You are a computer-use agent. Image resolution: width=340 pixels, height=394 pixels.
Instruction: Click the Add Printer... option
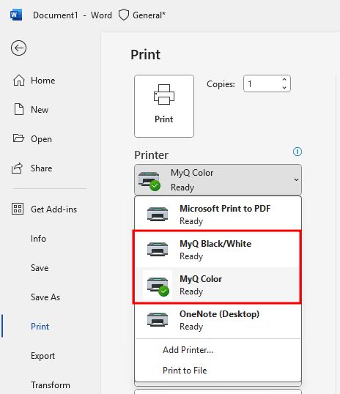[188, 350]
